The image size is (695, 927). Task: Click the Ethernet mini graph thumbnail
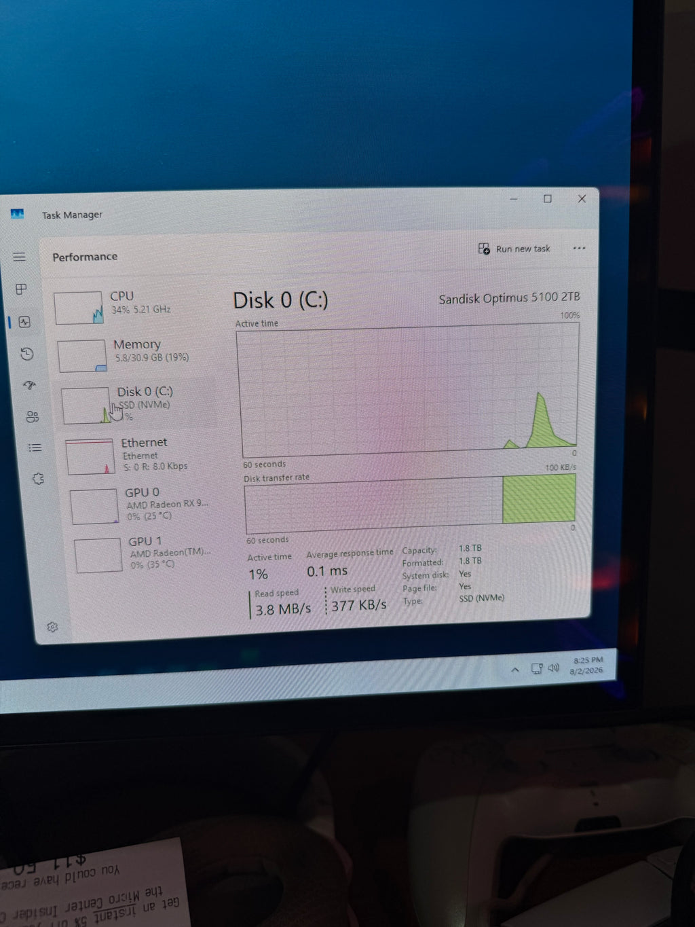point(90,457)
